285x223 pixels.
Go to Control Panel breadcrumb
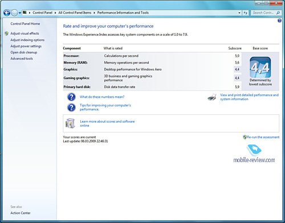(42, 13)
